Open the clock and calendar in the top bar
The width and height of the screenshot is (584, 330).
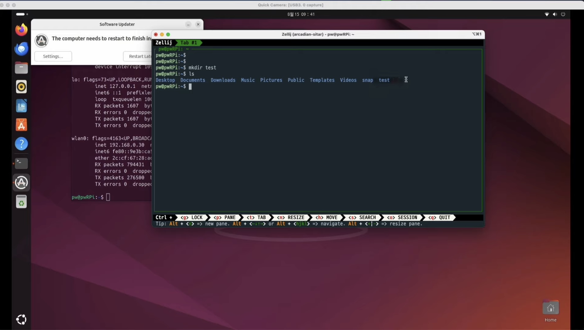(301, 14)
